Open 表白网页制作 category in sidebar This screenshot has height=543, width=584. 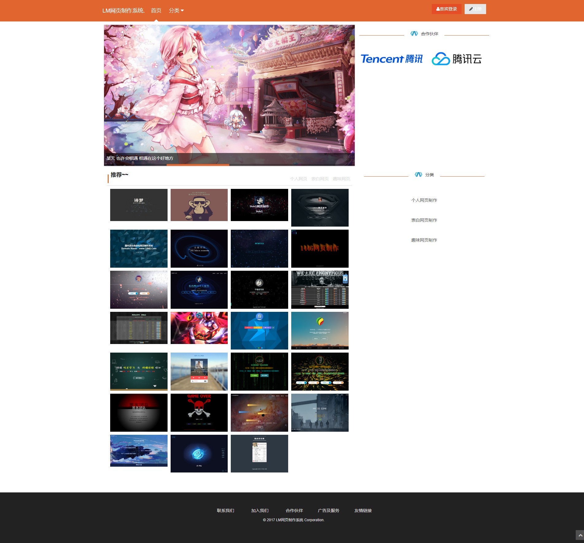pyautogui.click(x=424, y=220)
